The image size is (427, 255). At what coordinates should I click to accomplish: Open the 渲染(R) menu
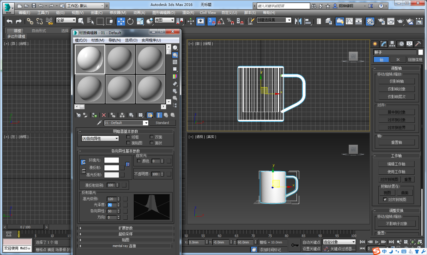188,13
